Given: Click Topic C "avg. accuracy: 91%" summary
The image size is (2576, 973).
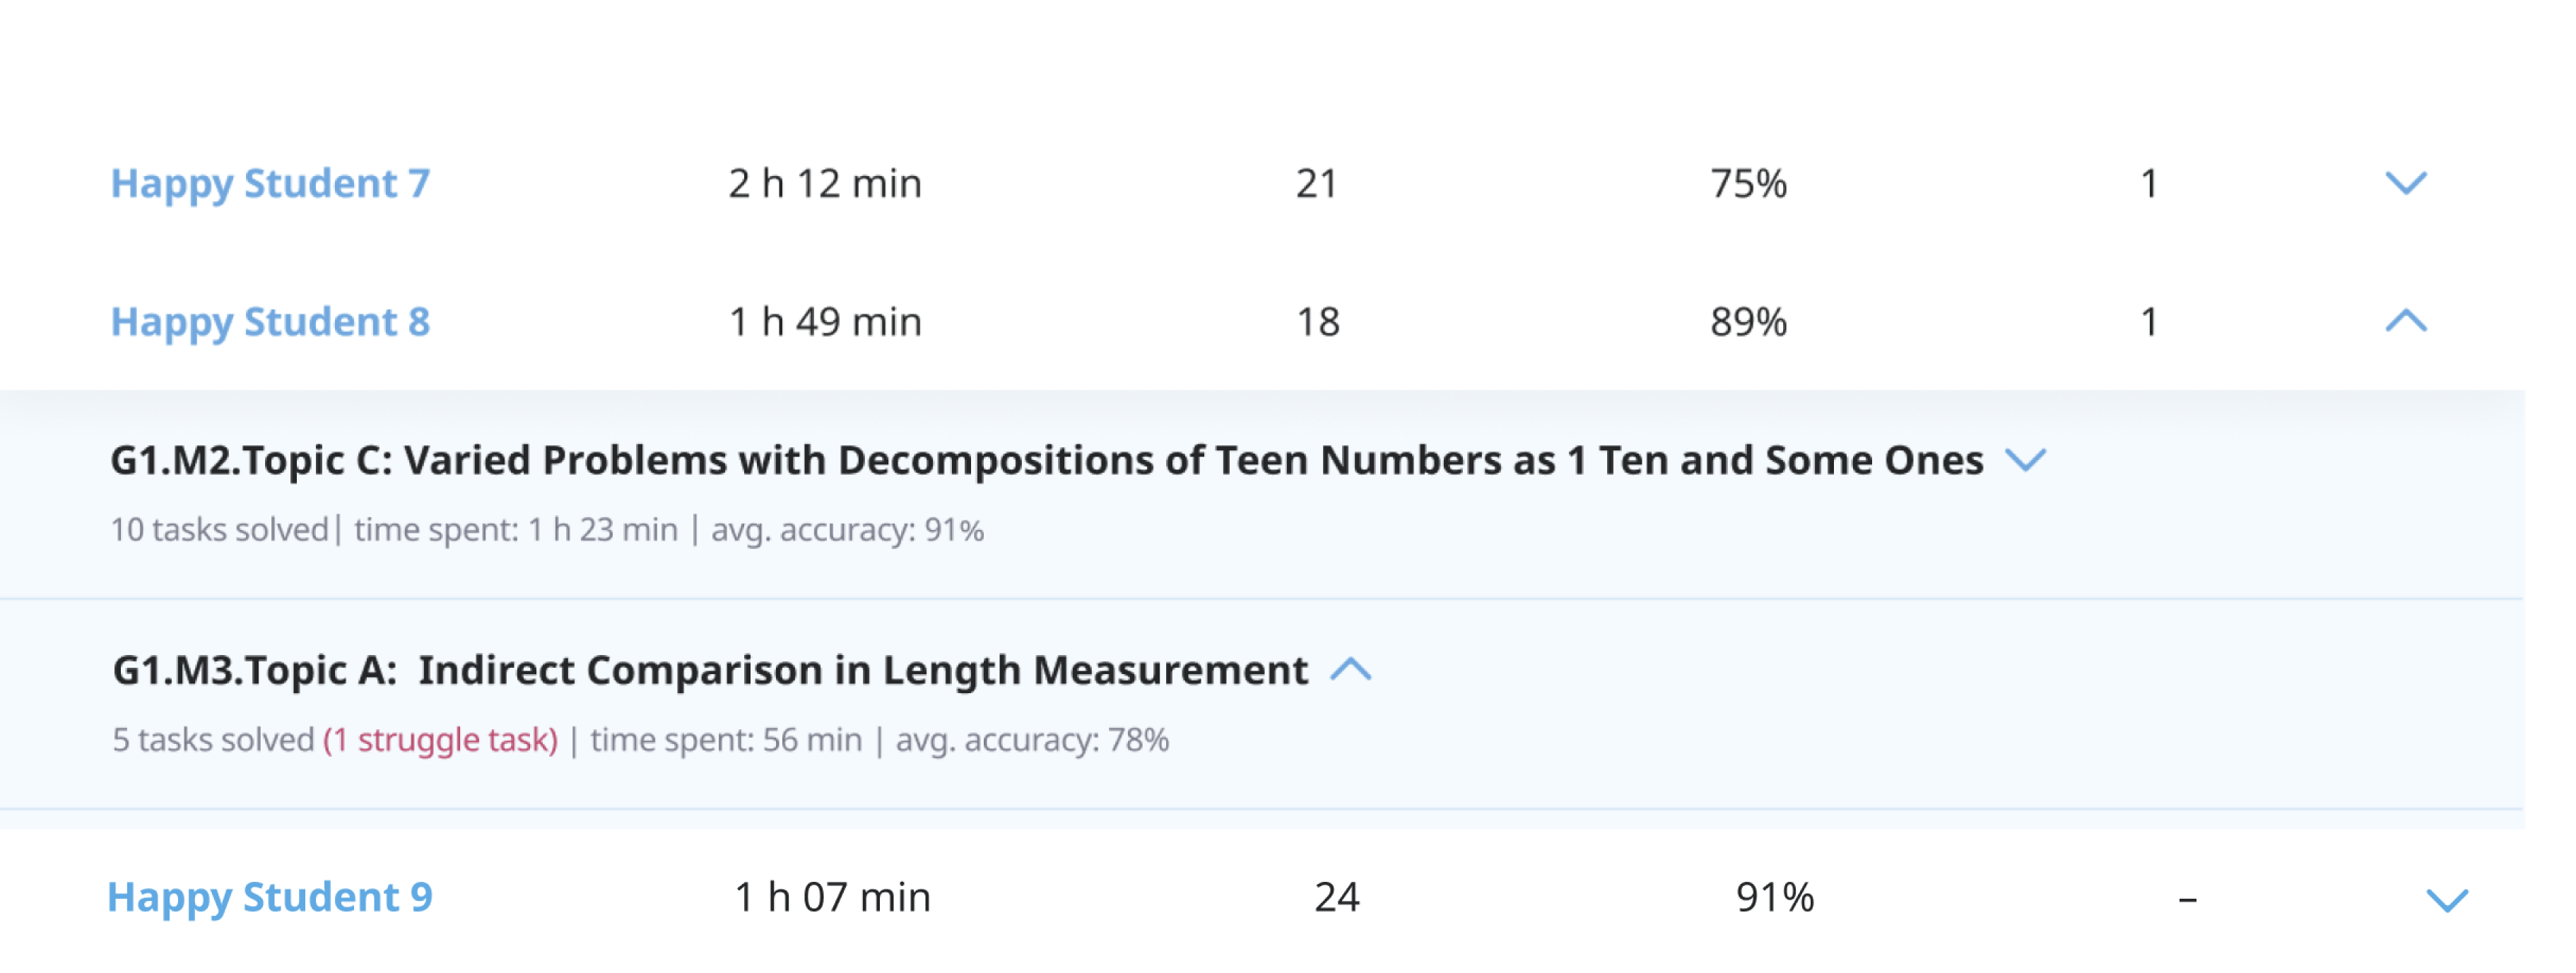Looking at the screenshot, I should pos(847,530).
